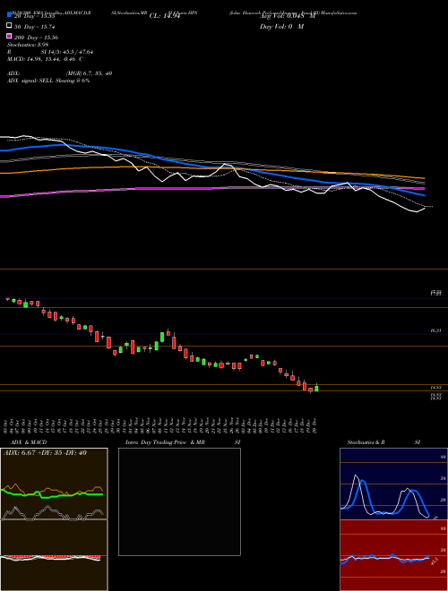Select the '50 Day = 15.74' legend text

pyautogui.click(x=34, y=27)
